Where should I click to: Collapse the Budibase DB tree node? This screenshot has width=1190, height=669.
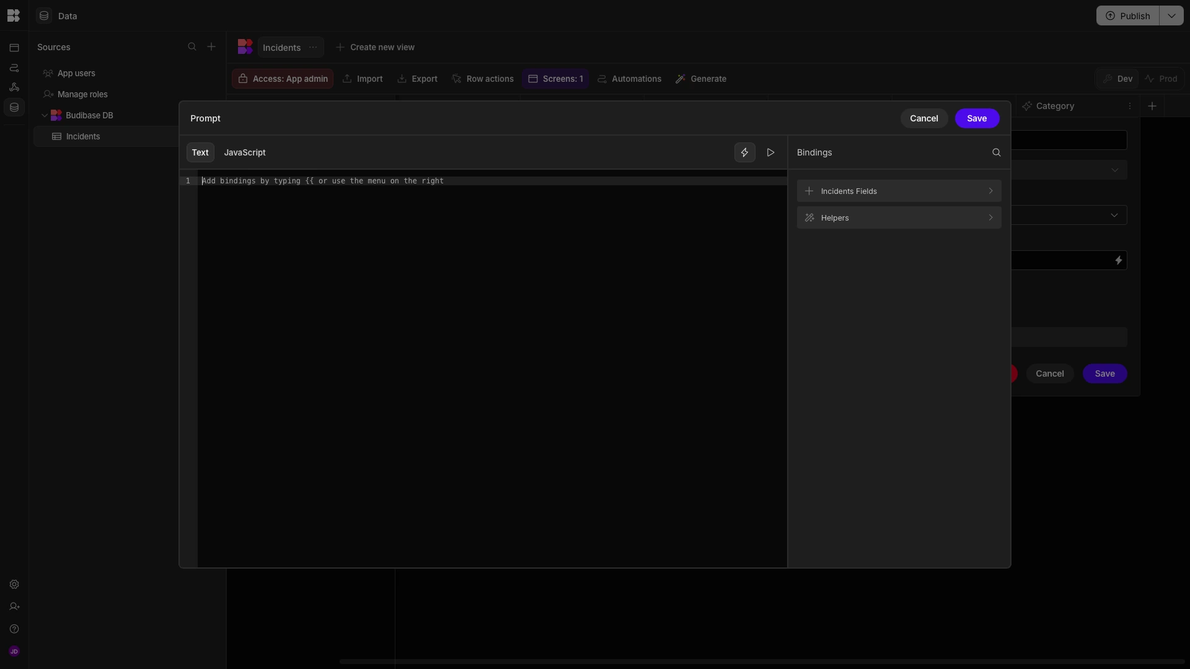tap(45, 116)
